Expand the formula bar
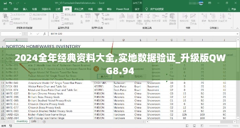Viewport: 240px width, 128px height. click(x=237, y=34)
